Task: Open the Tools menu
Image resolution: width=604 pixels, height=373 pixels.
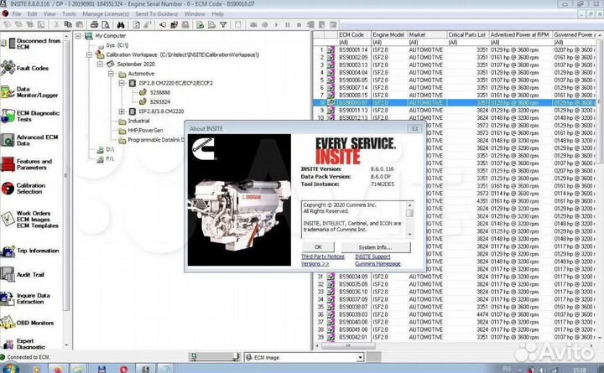Action: (x=69, y=14)
